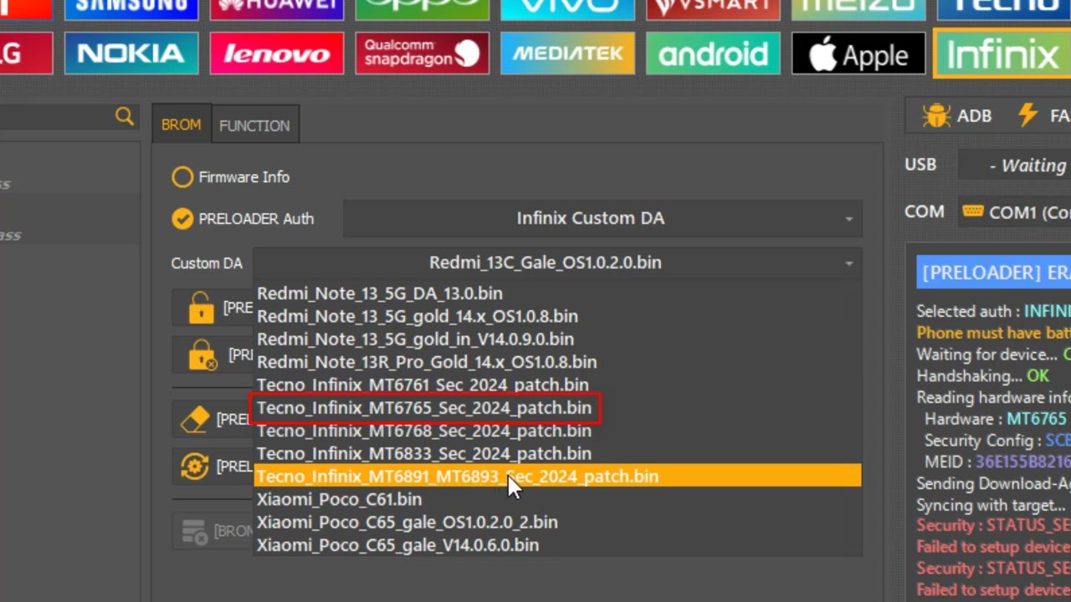
Task: Open the Infinix Custom DA dropdown
Action: click(602, 218)
